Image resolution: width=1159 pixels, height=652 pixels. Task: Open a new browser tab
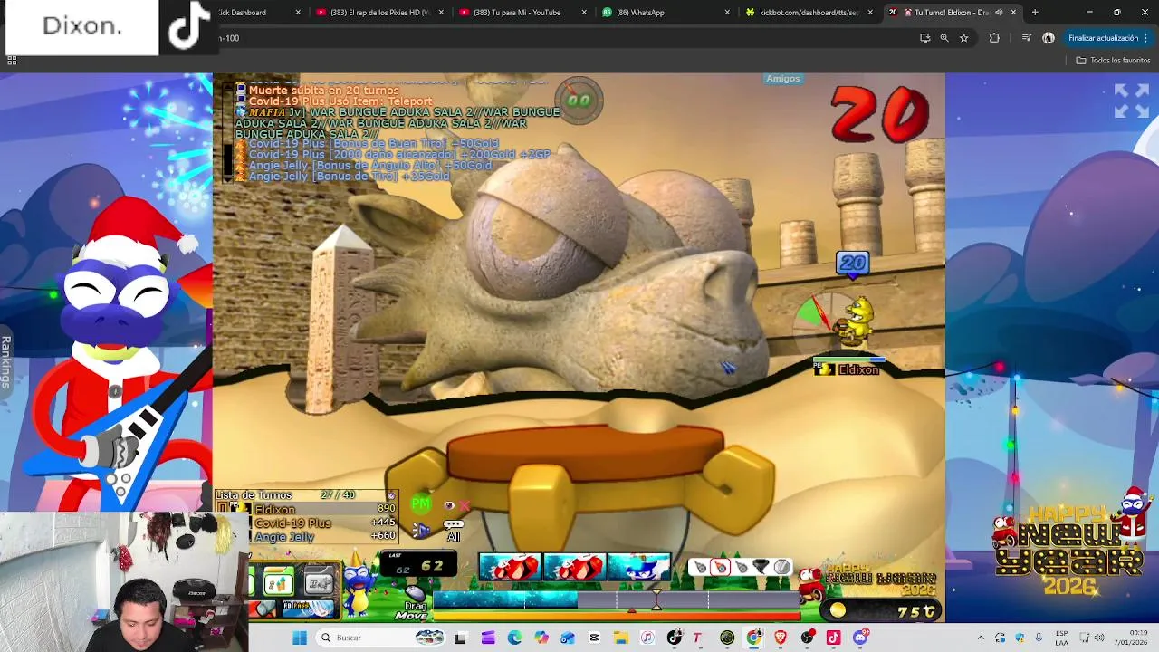1035,13
